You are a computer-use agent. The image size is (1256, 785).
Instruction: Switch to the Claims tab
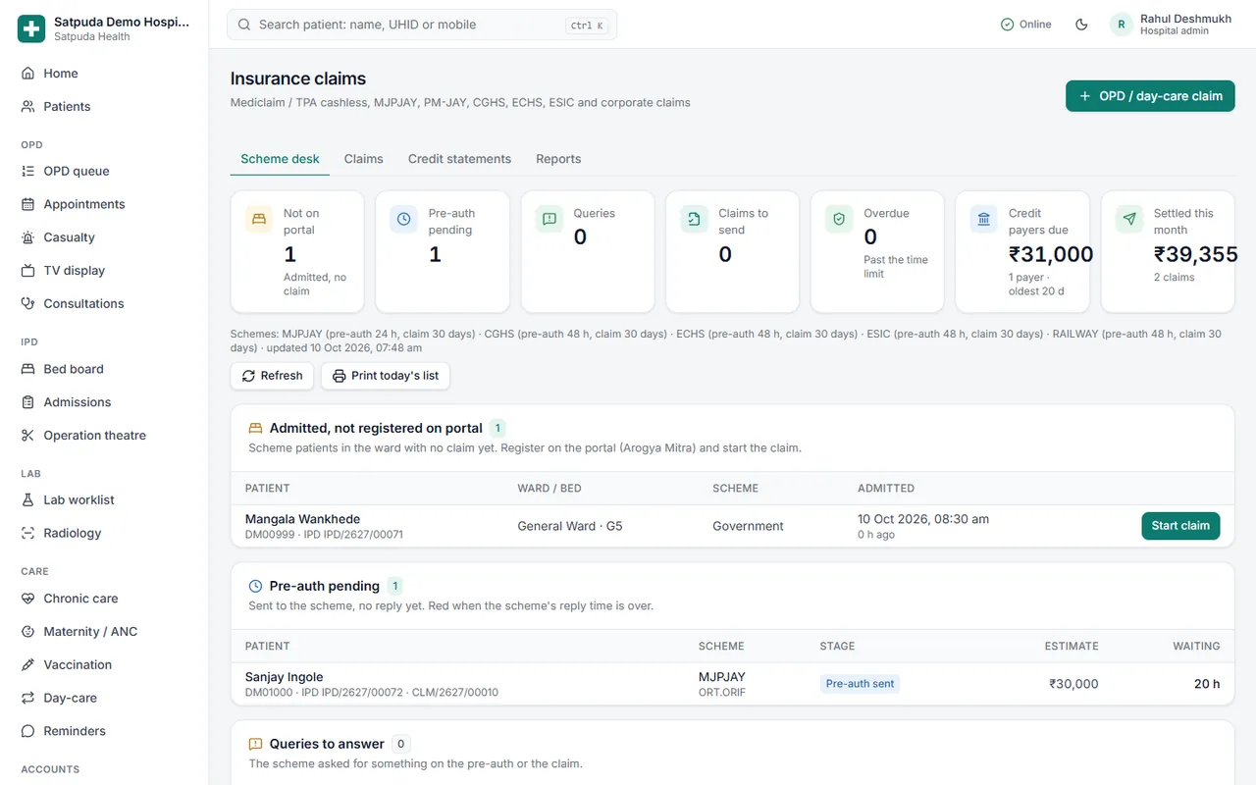(363, 159)
